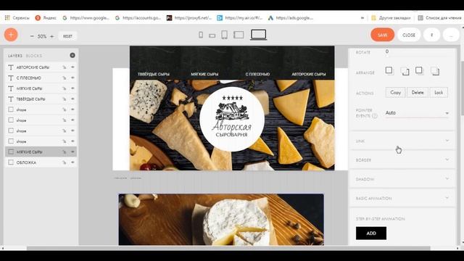Toggle visibility of МЯГКИЕ СЫРЫ text layer
This screenshot has height=261, width=464.
point(72,88)
